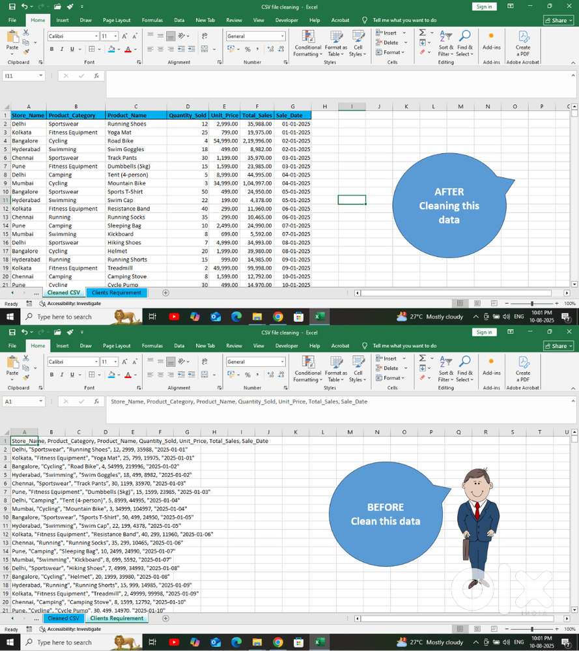The height and width of the screenshot is (651, 579).
Task: Click the Sign in button in upper window
Action: 484,7
